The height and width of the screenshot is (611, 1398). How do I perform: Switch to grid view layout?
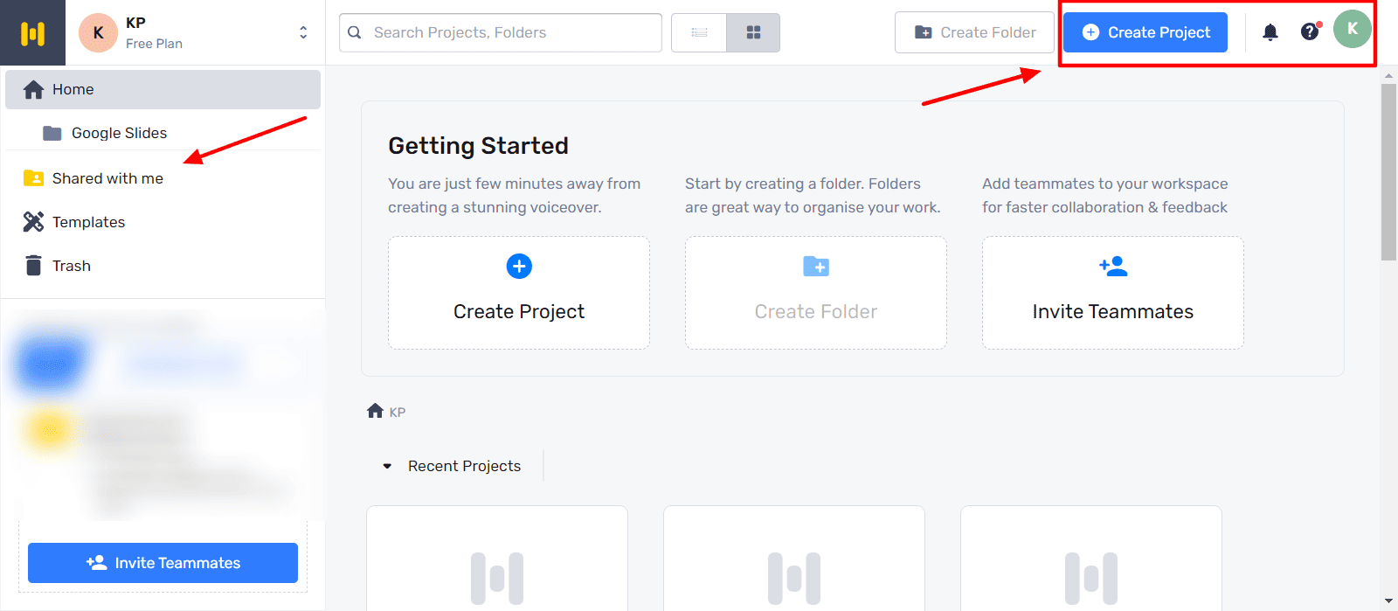click(x=753, y=32)
